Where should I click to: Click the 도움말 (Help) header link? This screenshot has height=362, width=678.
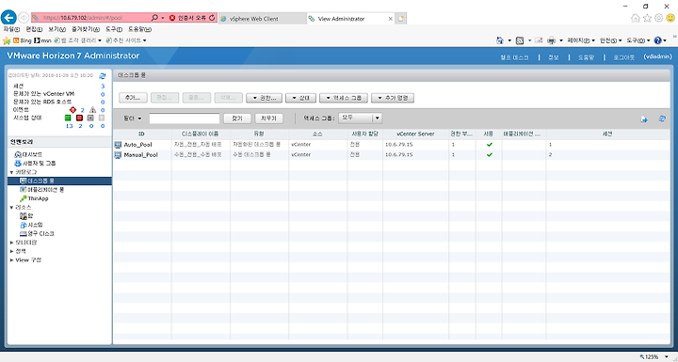click(587, 57)
